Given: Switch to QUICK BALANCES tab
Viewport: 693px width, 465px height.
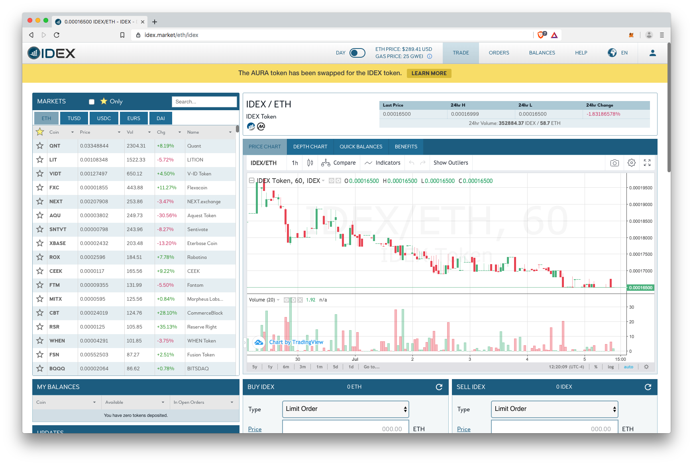Looking at the screenshot, I should tap(361, 147).
